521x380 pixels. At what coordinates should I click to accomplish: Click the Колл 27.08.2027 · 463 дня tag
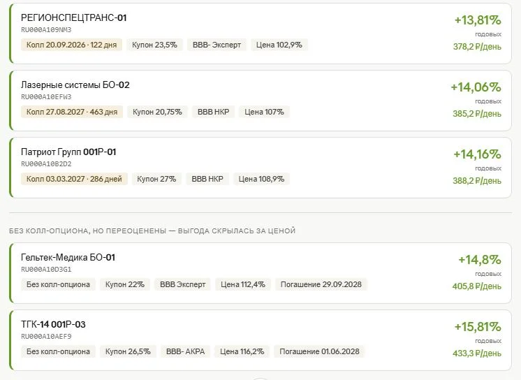coord(72,112)
